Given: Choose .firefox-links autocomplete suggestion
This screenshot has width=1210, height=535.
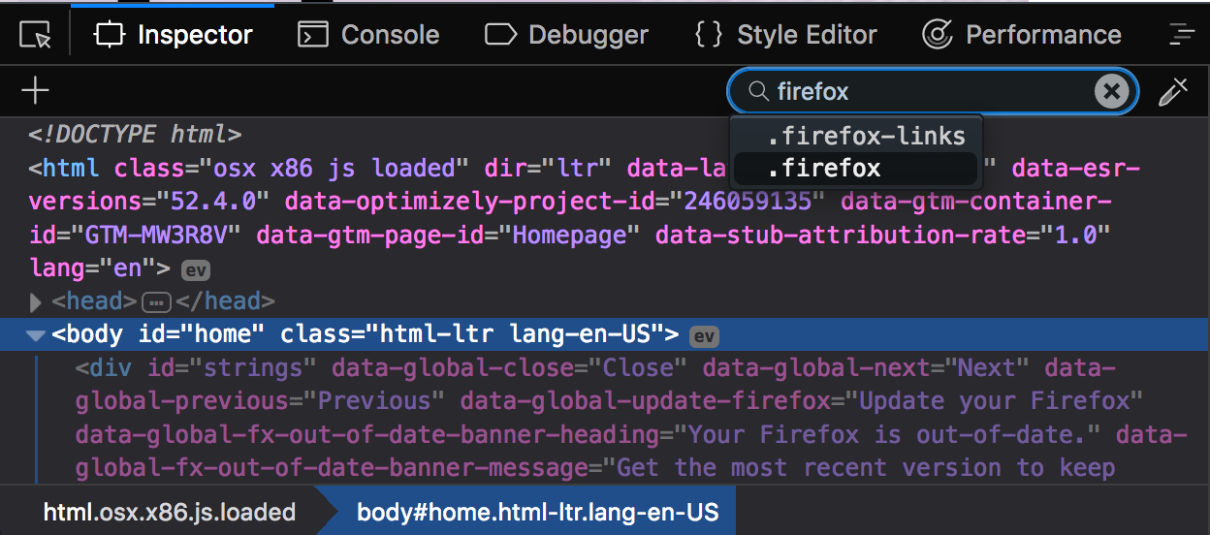Looking at the screenshot, I should coord(856,136).
